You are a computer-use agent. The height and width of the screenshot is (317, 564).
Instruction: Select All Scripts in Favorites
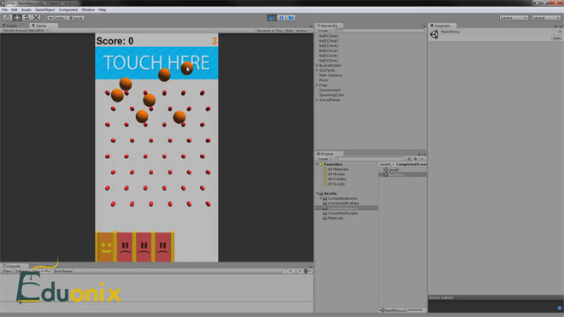tap(336, 184)
